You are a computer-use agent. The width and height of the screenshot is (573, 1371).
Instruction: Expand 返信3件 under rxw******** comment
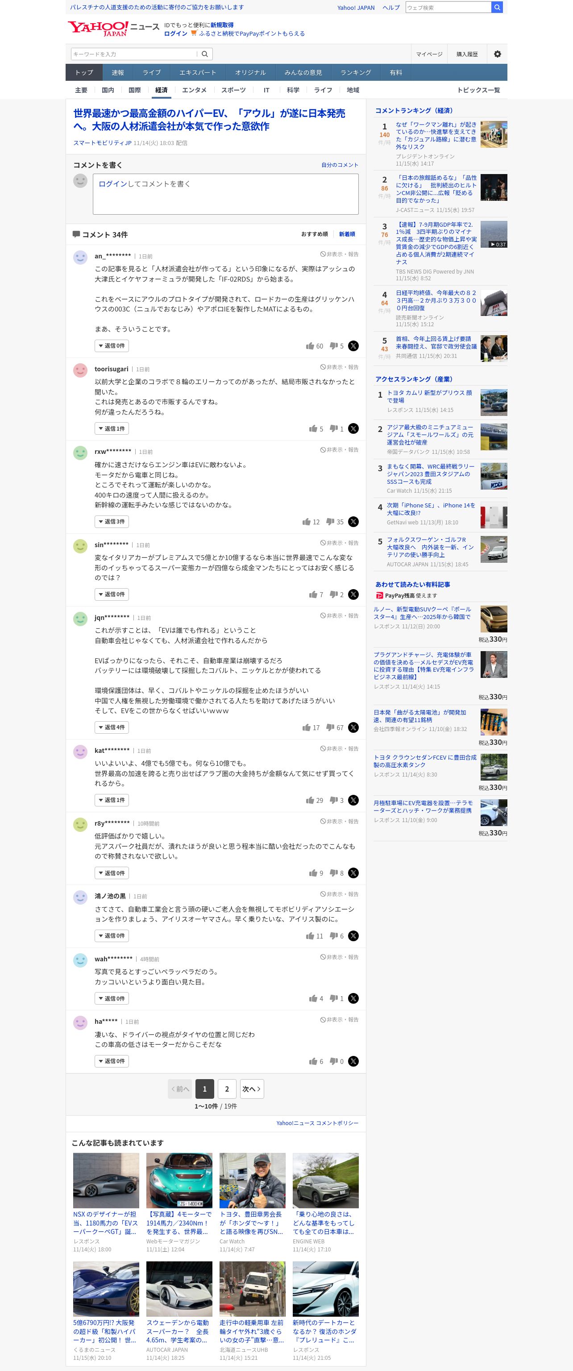pyautogui.click(x=112, y=522)
